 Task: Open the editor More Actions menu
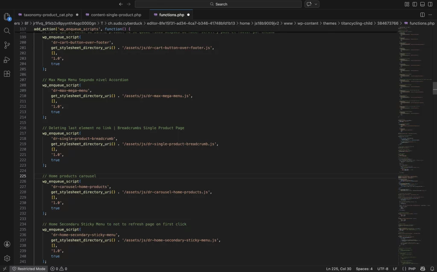click(x=430, y=14)
